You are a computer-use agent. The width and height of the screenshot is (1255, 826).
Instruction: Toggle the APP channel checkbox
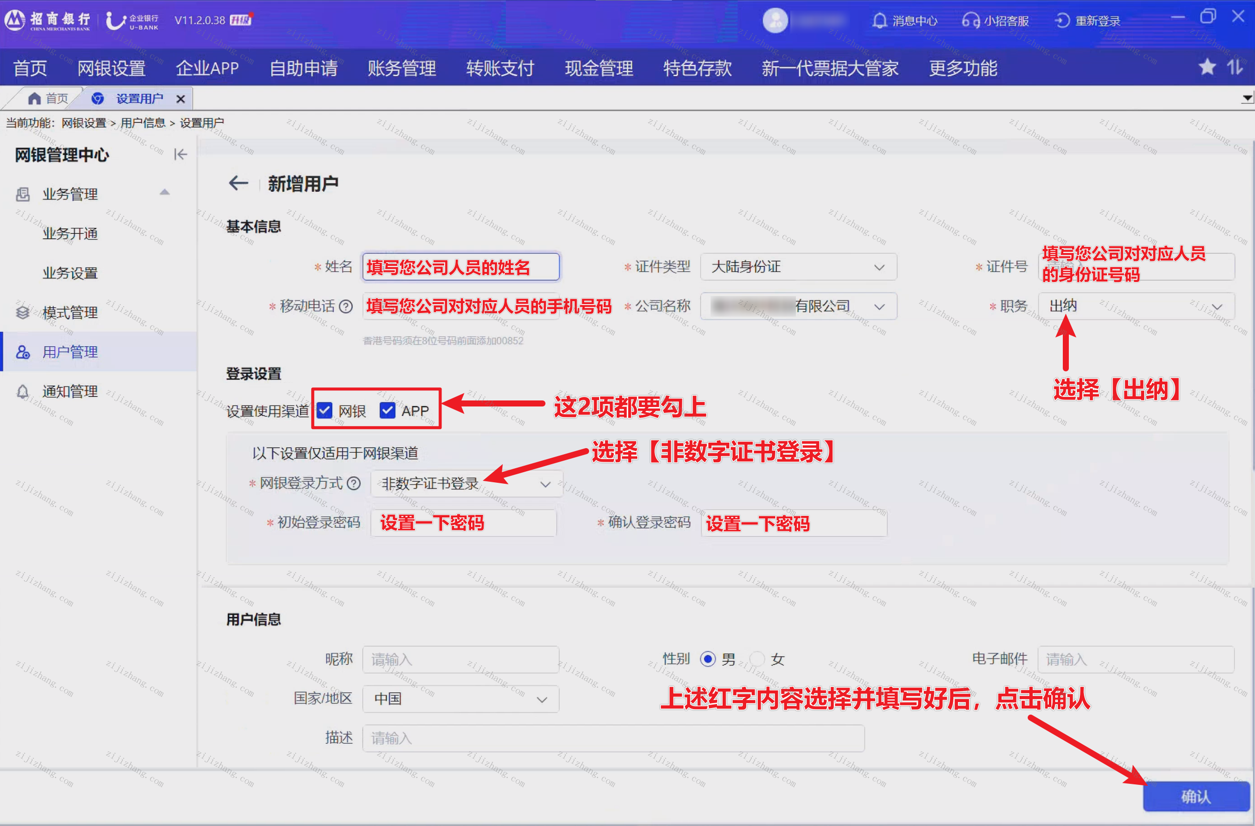click(x=387, y=410)
